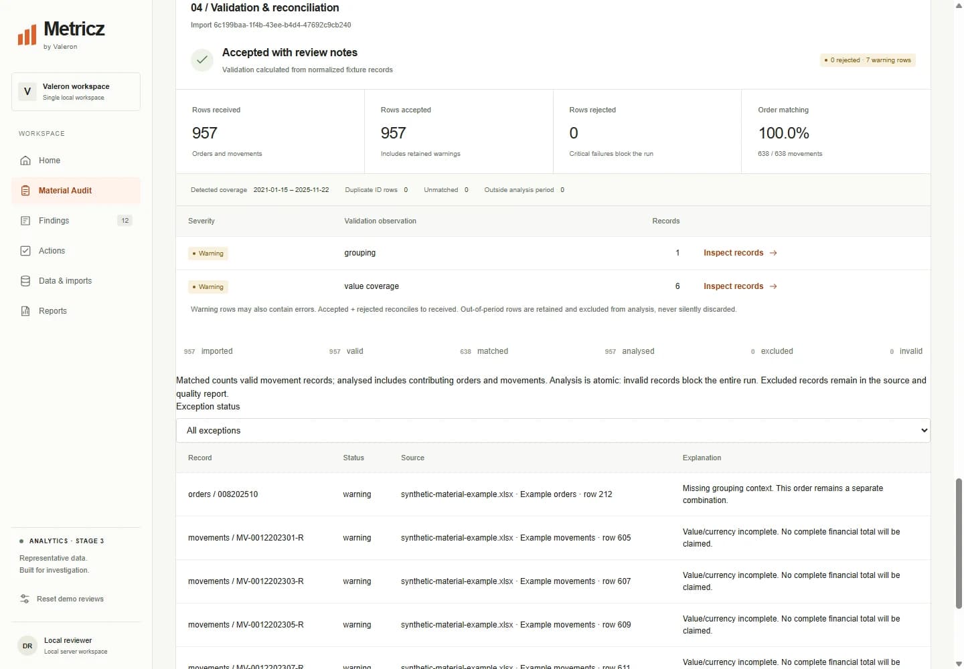Image resolution: width=964 pixels, height=669 pixels.
Task: Click Reset demo reviews
Action: (x=62, y=599)
